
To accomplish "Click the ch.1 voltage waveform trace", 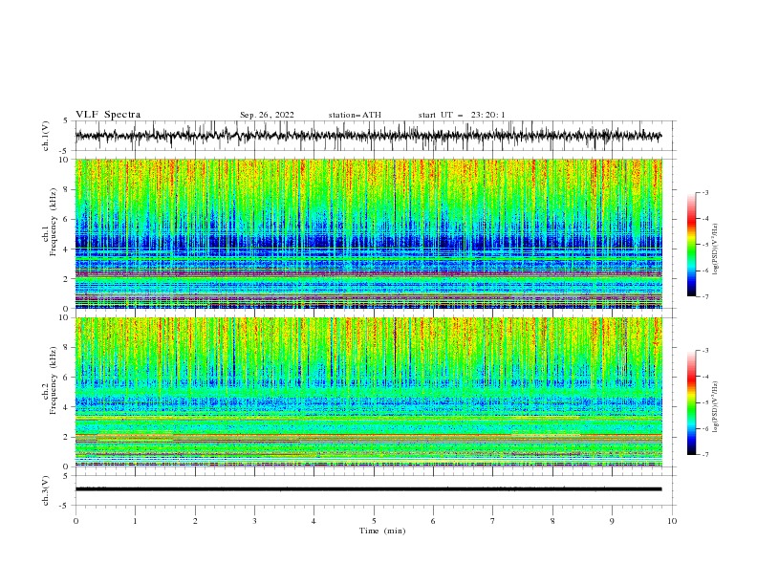I will (368, 136).
